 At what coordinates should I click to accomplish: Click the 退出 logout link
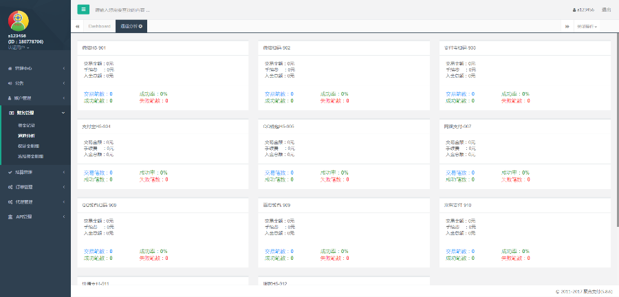pos(606,10)
